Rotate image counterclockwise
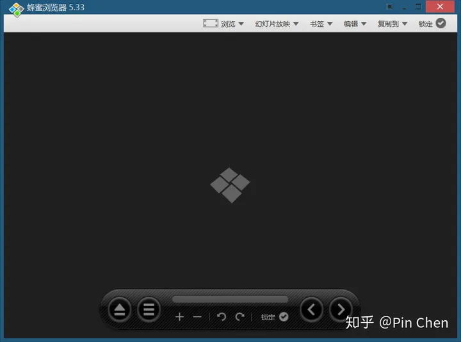461x342 pixels. [x=222, y=316]
